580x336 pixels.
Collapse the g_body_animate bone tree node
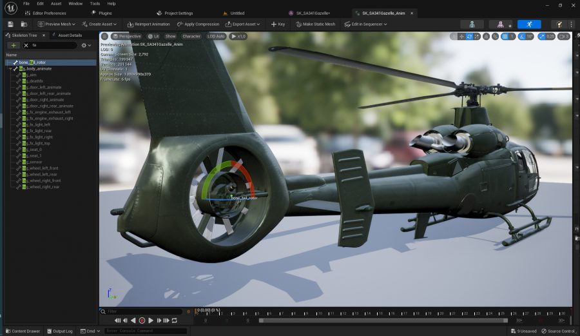pyautogui.click(x=10, y=68)
